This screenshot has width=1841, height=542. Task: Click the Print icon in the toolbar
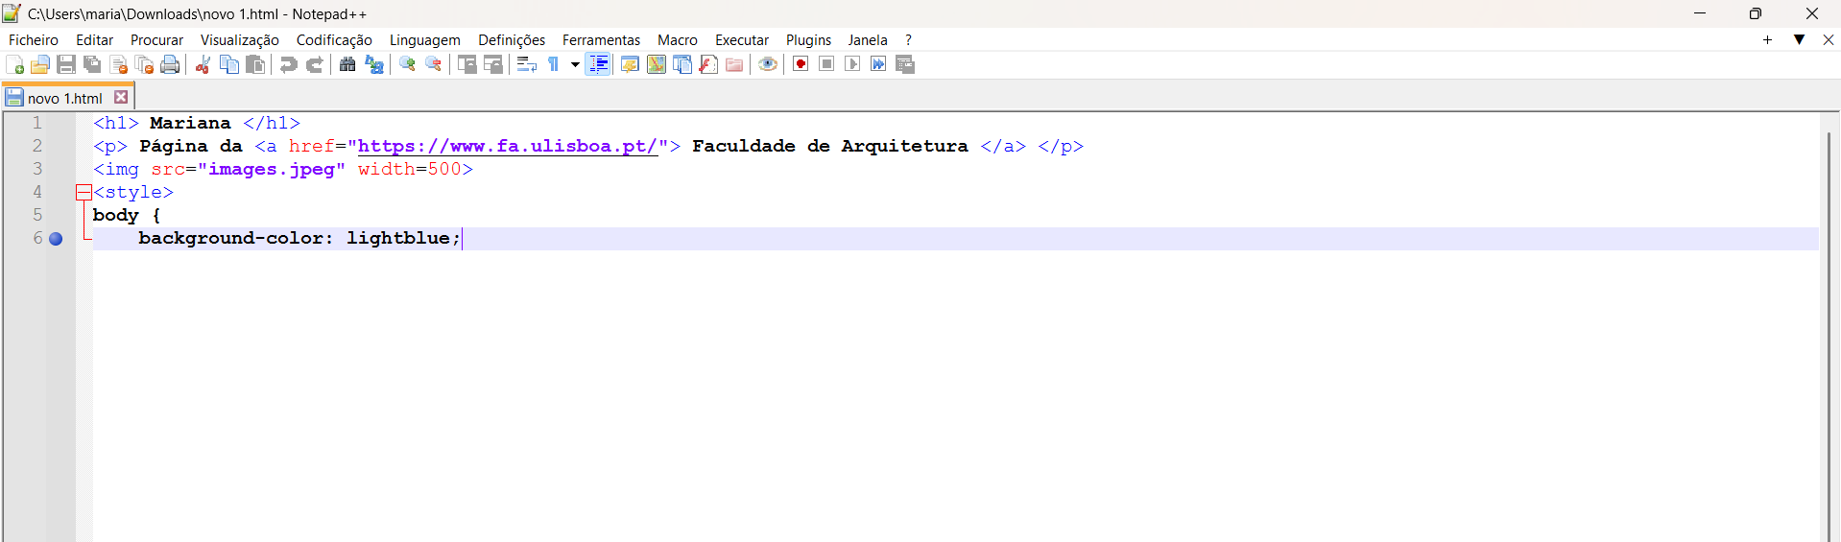pos(170,64)
